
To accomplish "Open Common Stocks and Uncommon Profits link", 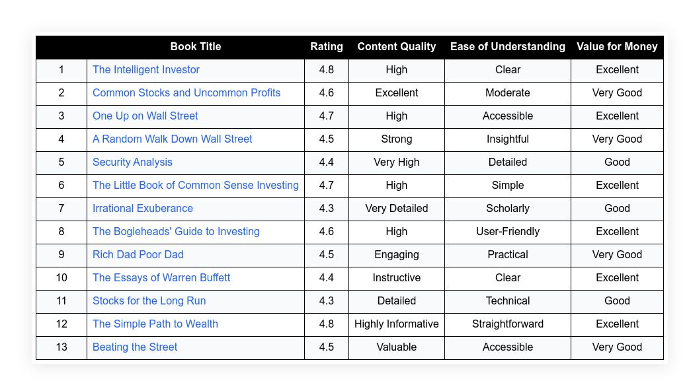I will tap(186, 93).
